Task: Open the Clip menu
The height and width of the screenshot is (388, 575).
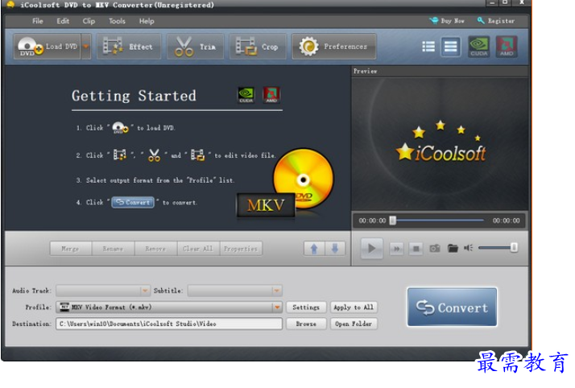Action: (89, 21)
